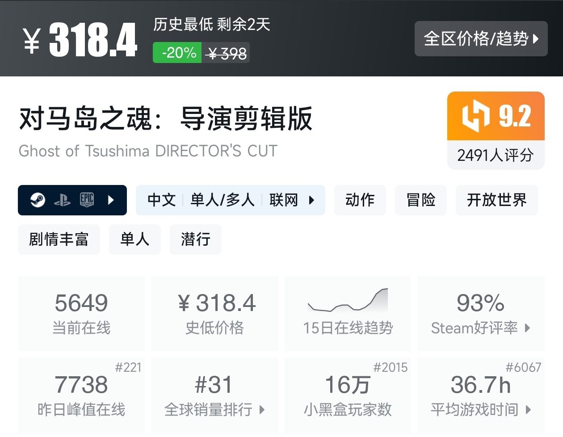Click the ¥318.4 史低价格 stat
Screen dimensions: 563x437
[214, 313]
